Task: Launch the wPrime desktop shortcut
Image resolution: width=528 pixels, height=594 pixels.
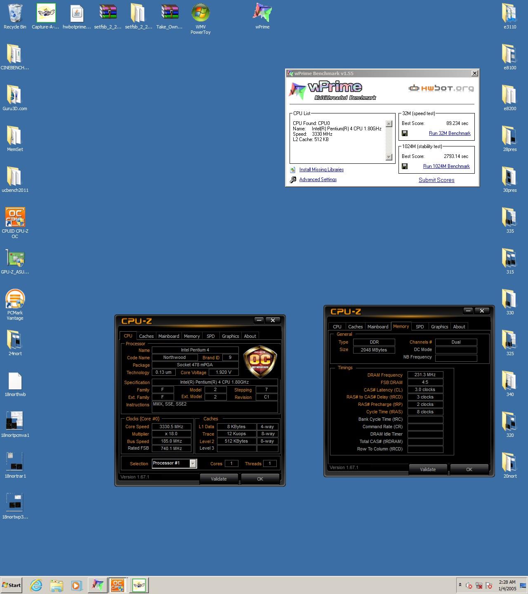Action: point(262,16)
